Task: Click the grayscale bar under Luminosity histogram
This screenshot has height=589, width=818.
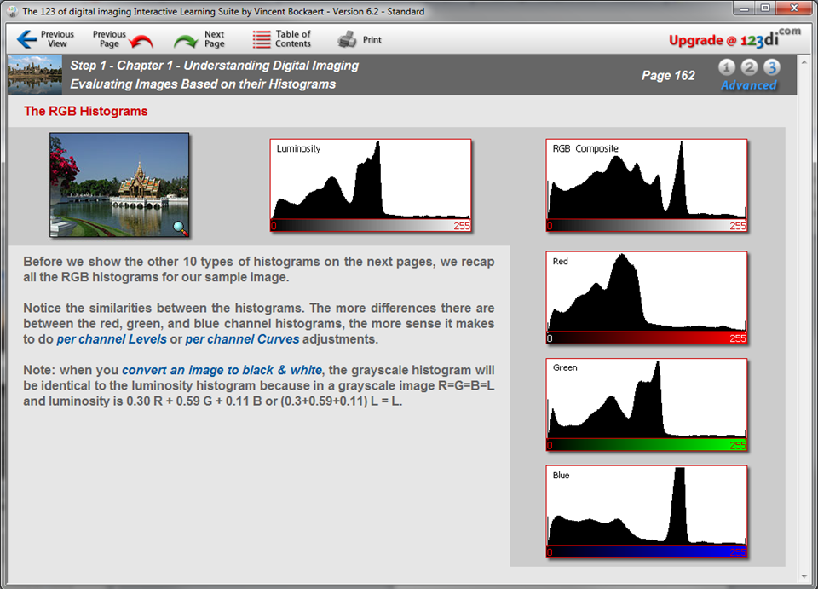Action: click(x=371, y=226)
